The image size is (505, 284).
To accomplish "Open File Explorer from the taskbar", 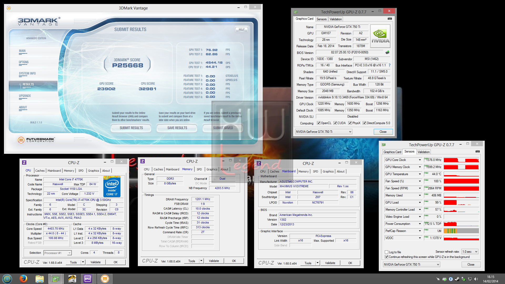I will coord(39,278).
